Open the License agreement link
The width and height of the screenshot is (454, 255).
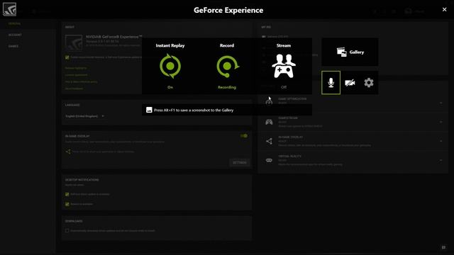coord(76,75)
